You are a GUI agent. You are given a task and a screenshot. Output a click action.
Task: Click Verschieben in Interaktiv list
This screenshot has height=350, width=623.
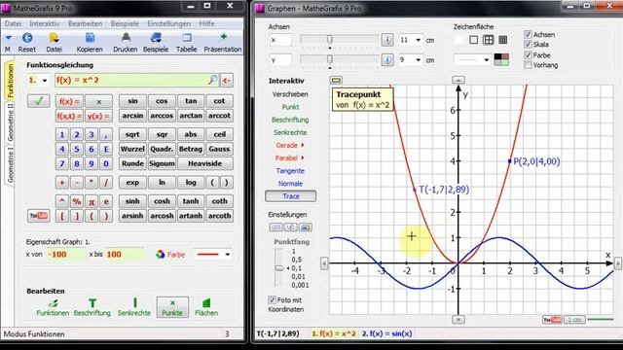tap(290, 94)
